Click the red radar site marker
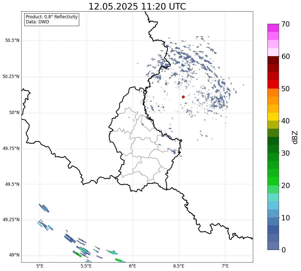 (183, 97)
